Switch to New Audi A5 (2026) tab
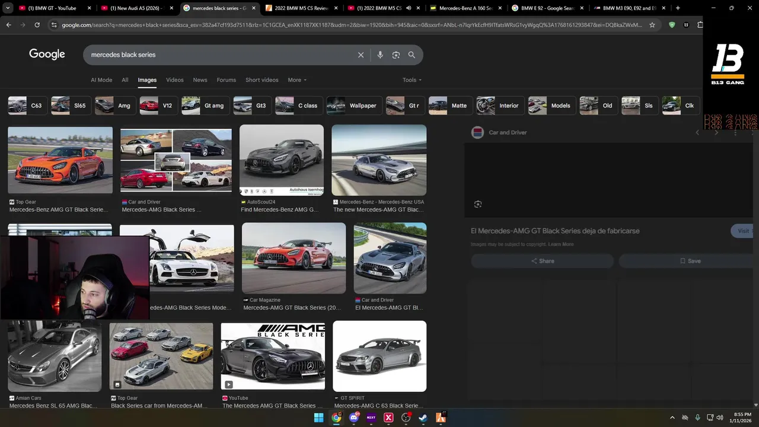This screenshot has height=427, width=759. point(136,8)
